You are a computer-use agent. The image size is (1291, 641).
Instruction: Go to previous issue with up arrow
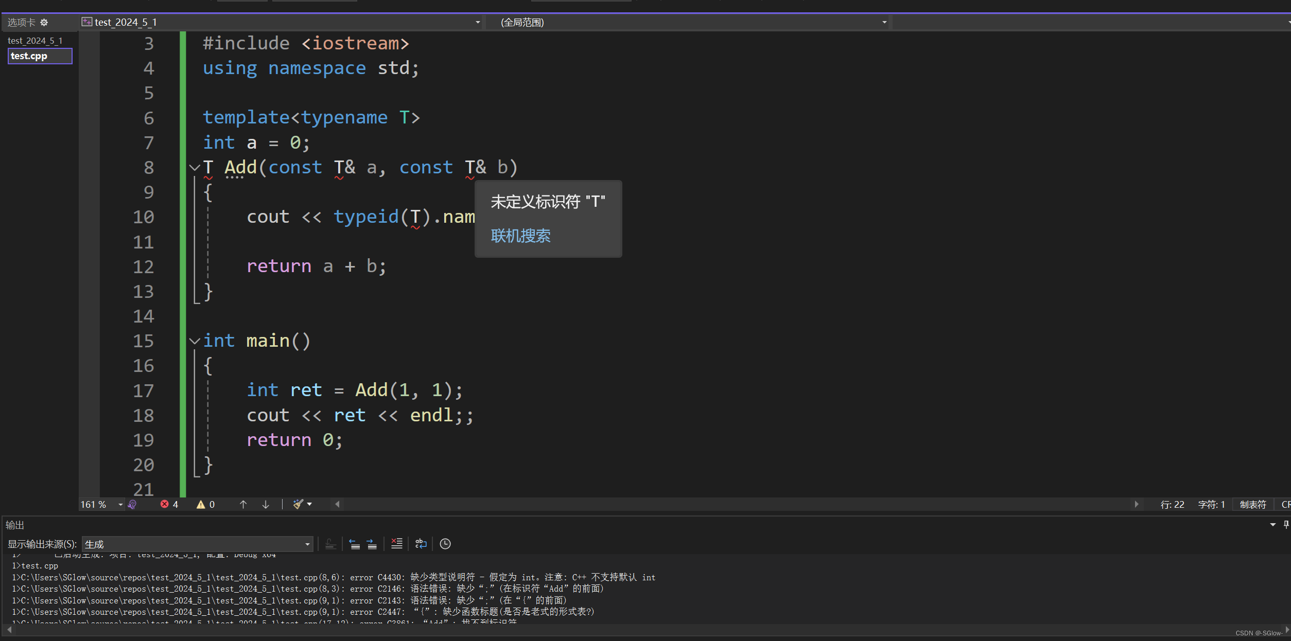tap(243, 504)
